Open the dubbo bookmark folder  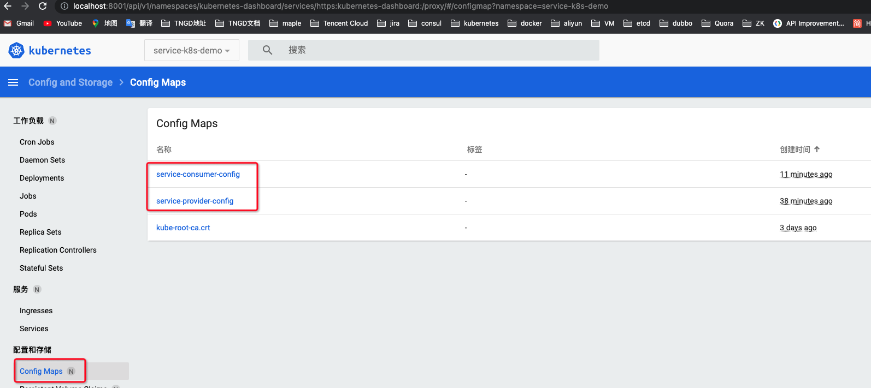[676, 23]
